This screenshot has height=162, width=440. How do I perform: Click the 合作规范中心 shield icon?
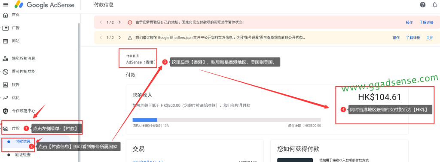click(6, 111)
